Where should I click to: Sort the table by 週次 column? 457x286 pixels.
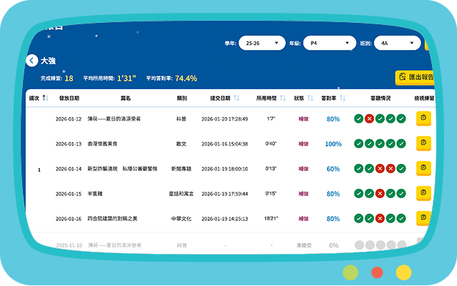[x=45, y=98]
